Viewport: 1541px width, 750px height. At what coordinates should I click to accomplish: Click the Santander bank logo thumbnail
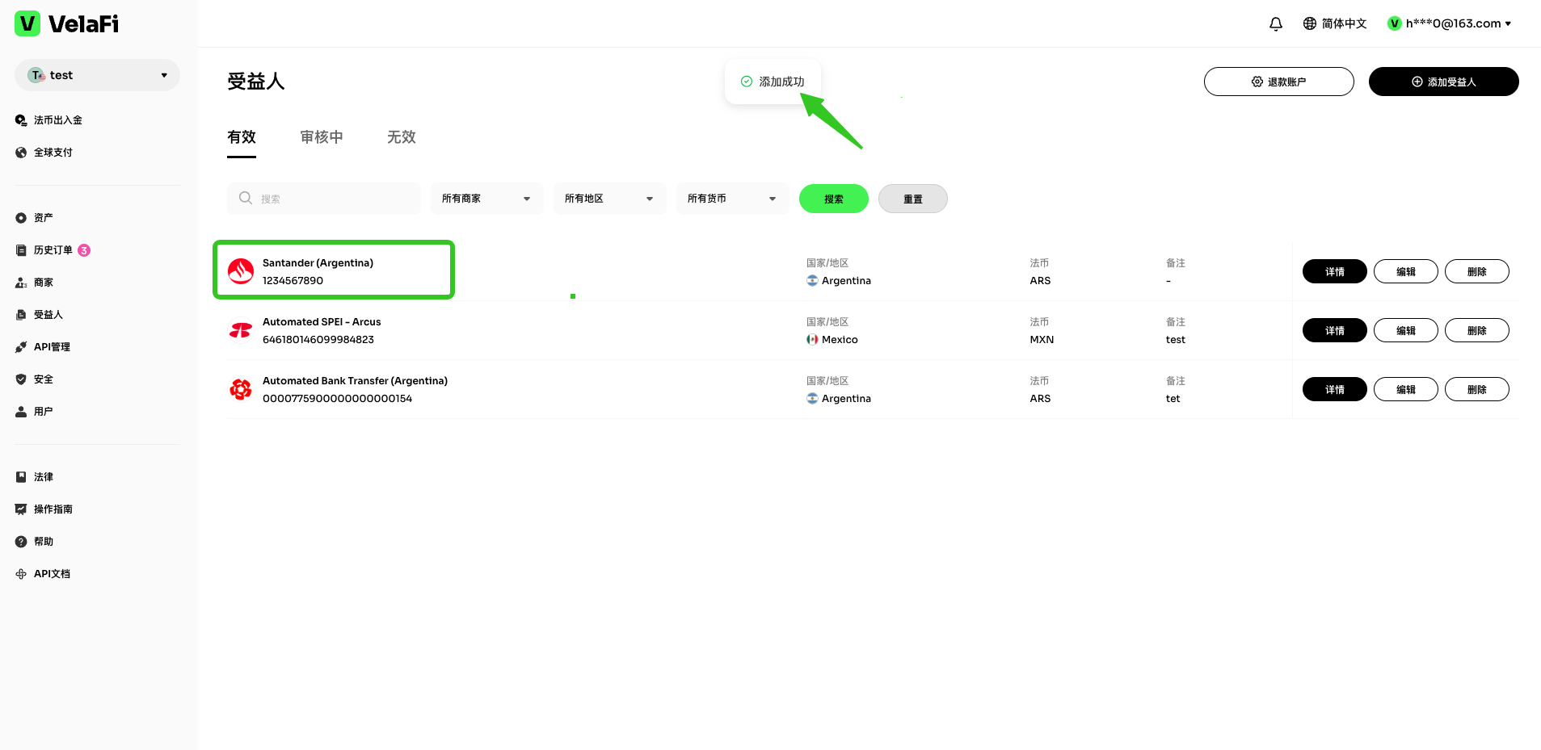pos(241,271)
